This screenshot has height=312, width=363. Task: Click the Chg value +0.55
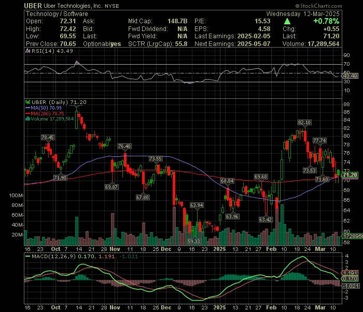point(331,29)
